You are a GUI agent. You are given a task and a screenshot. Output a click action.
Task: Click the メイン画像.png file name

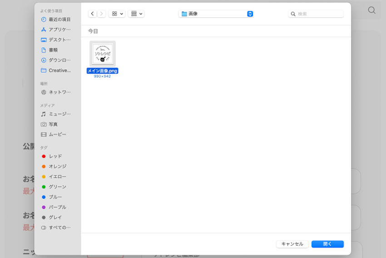[103, 71]
